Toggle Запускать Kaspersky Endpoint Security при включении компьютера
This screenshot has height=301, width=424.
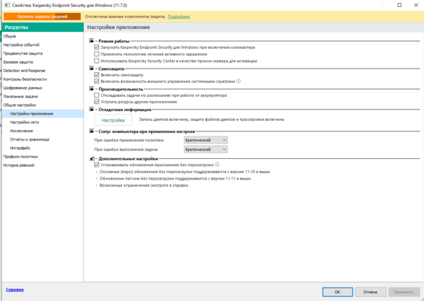[x=97, y=47]
